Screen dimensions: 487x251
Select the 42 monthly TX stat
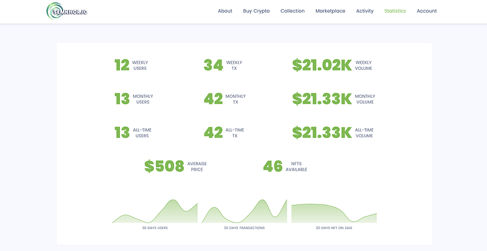tap(213, 99)
